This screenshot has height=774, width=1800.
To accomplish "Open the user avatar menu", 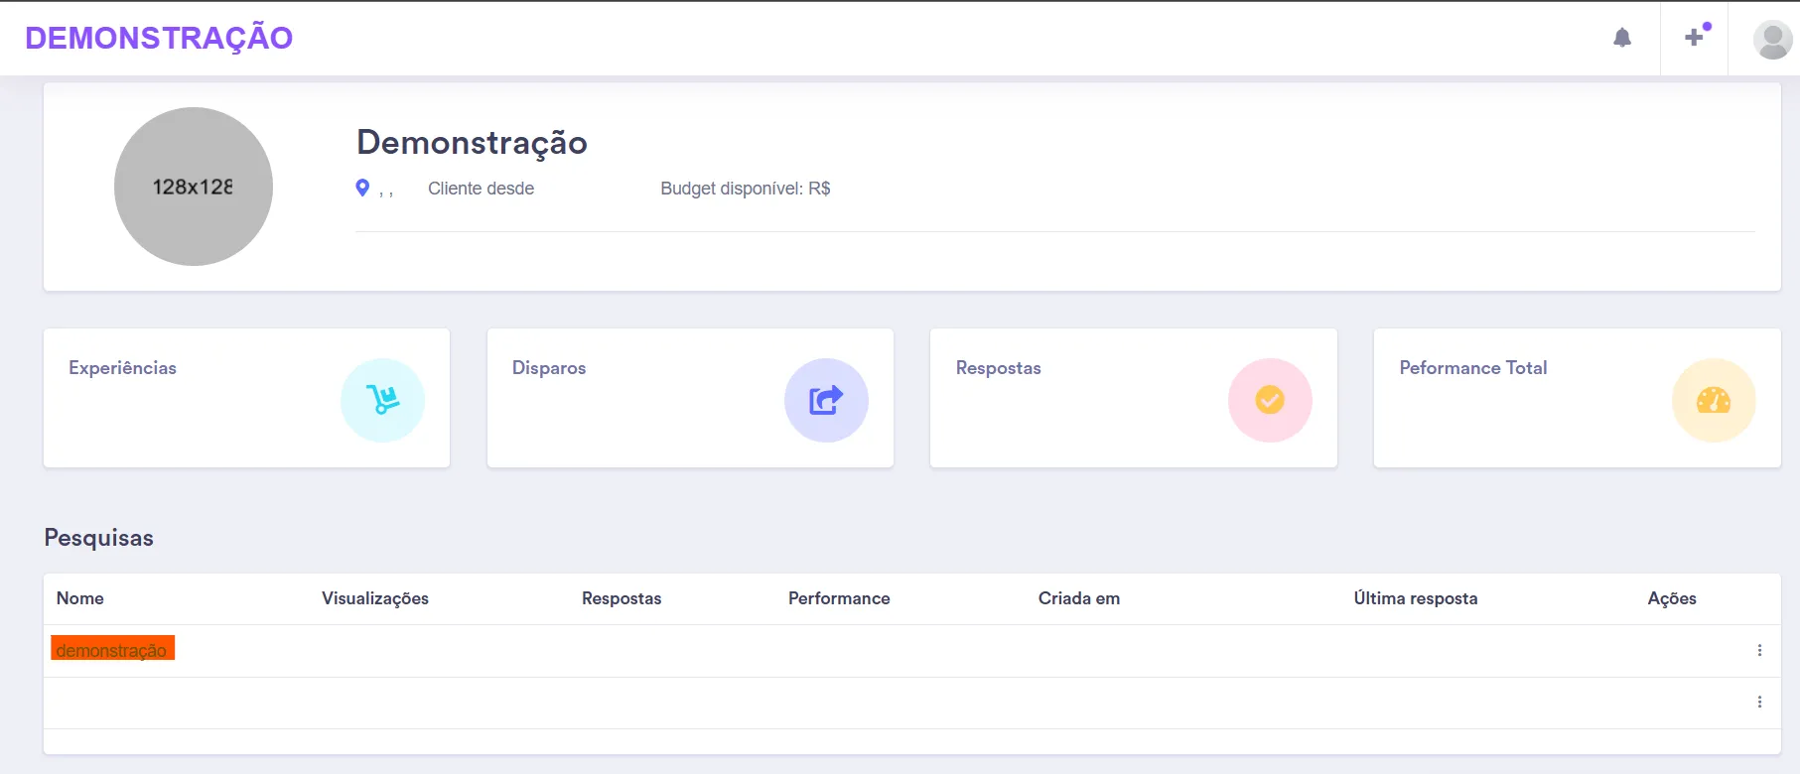I will click(x=1772, y=40).
